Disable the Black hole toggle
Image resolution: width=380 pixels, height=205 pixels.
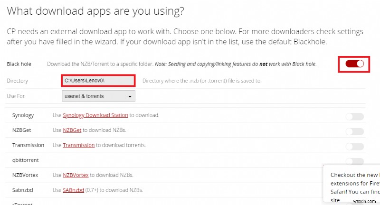point(354,64)
